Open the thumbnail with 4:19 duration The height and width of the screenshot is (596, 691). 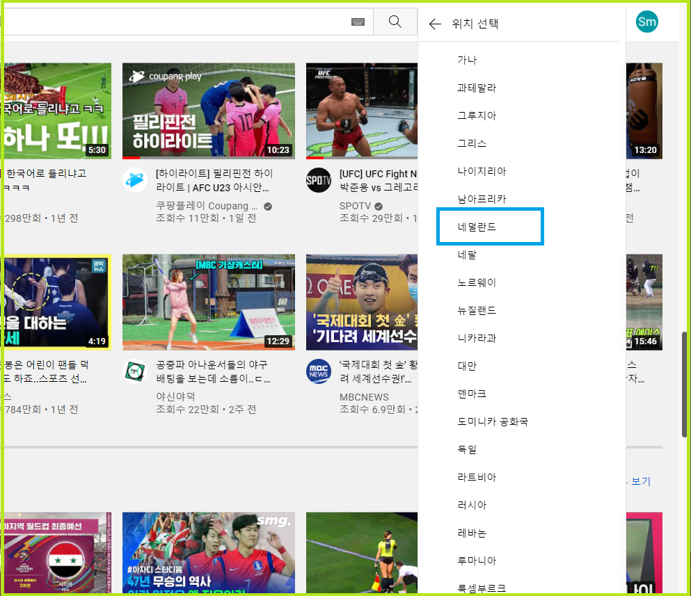click(57, 303)
